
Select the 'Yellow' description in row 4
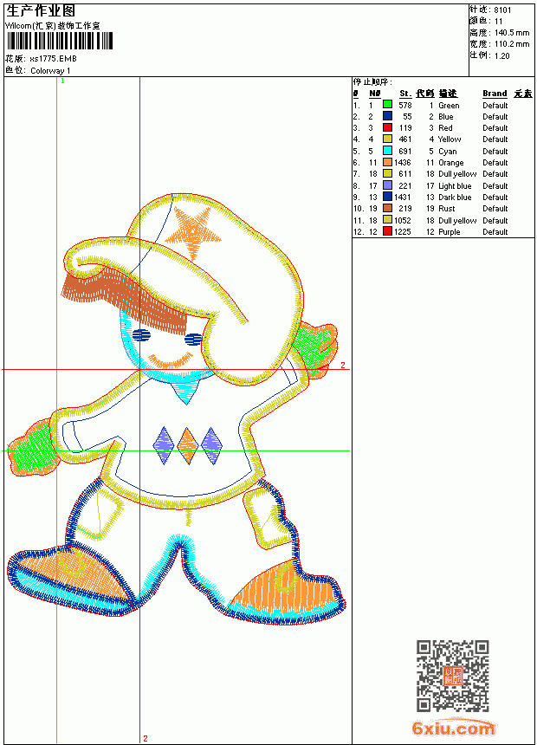point(450,139)
